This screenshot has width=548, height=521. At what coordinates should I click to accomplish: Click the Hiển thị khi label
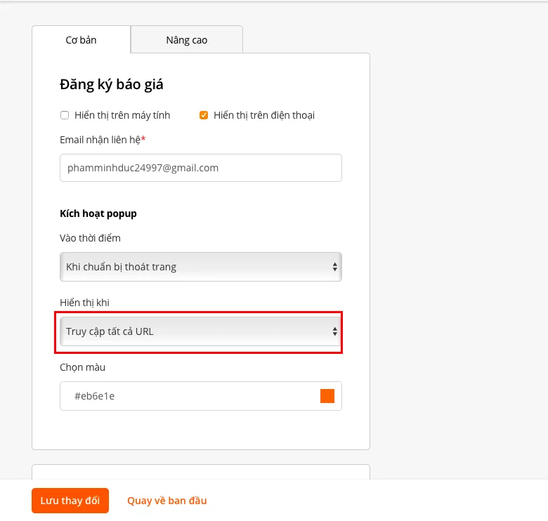coord(84,303)
